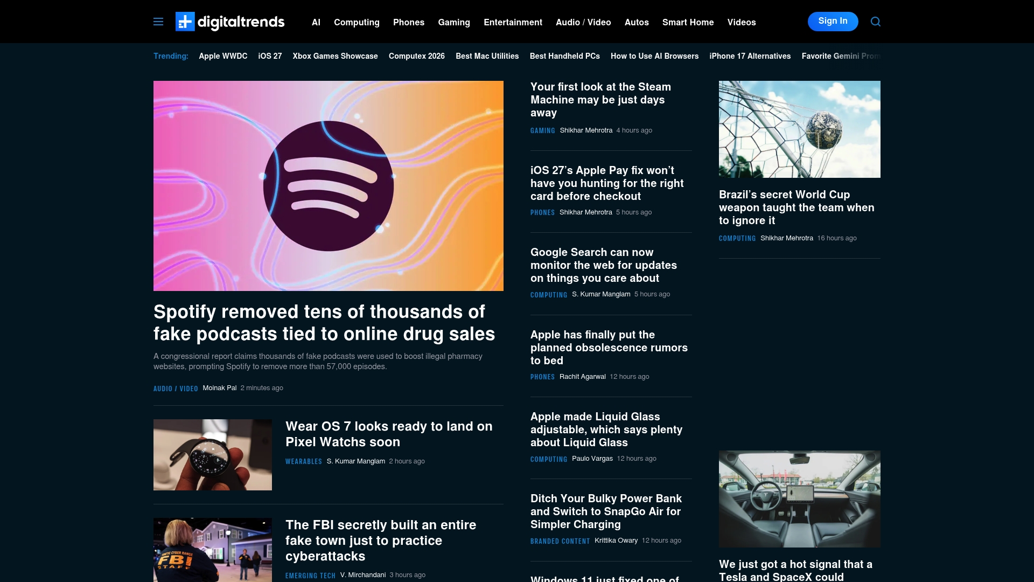The width and height of the screenshot is (1034, 582).
Task: View author Krittika Owary's profile
Action: tap(616, 541)
